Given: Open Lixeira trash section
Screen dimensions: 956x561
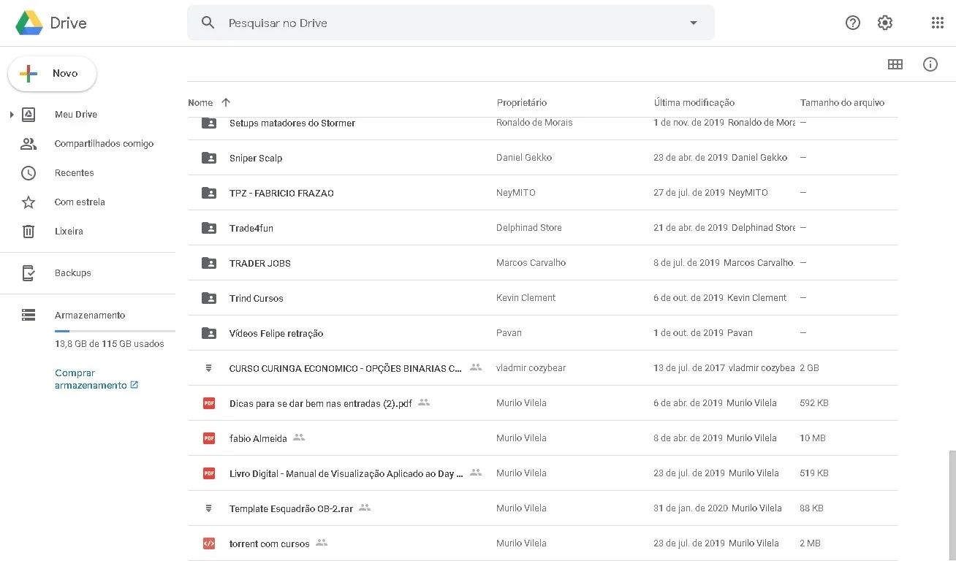Looking at the screenshot, I should [x=69, y=232].
